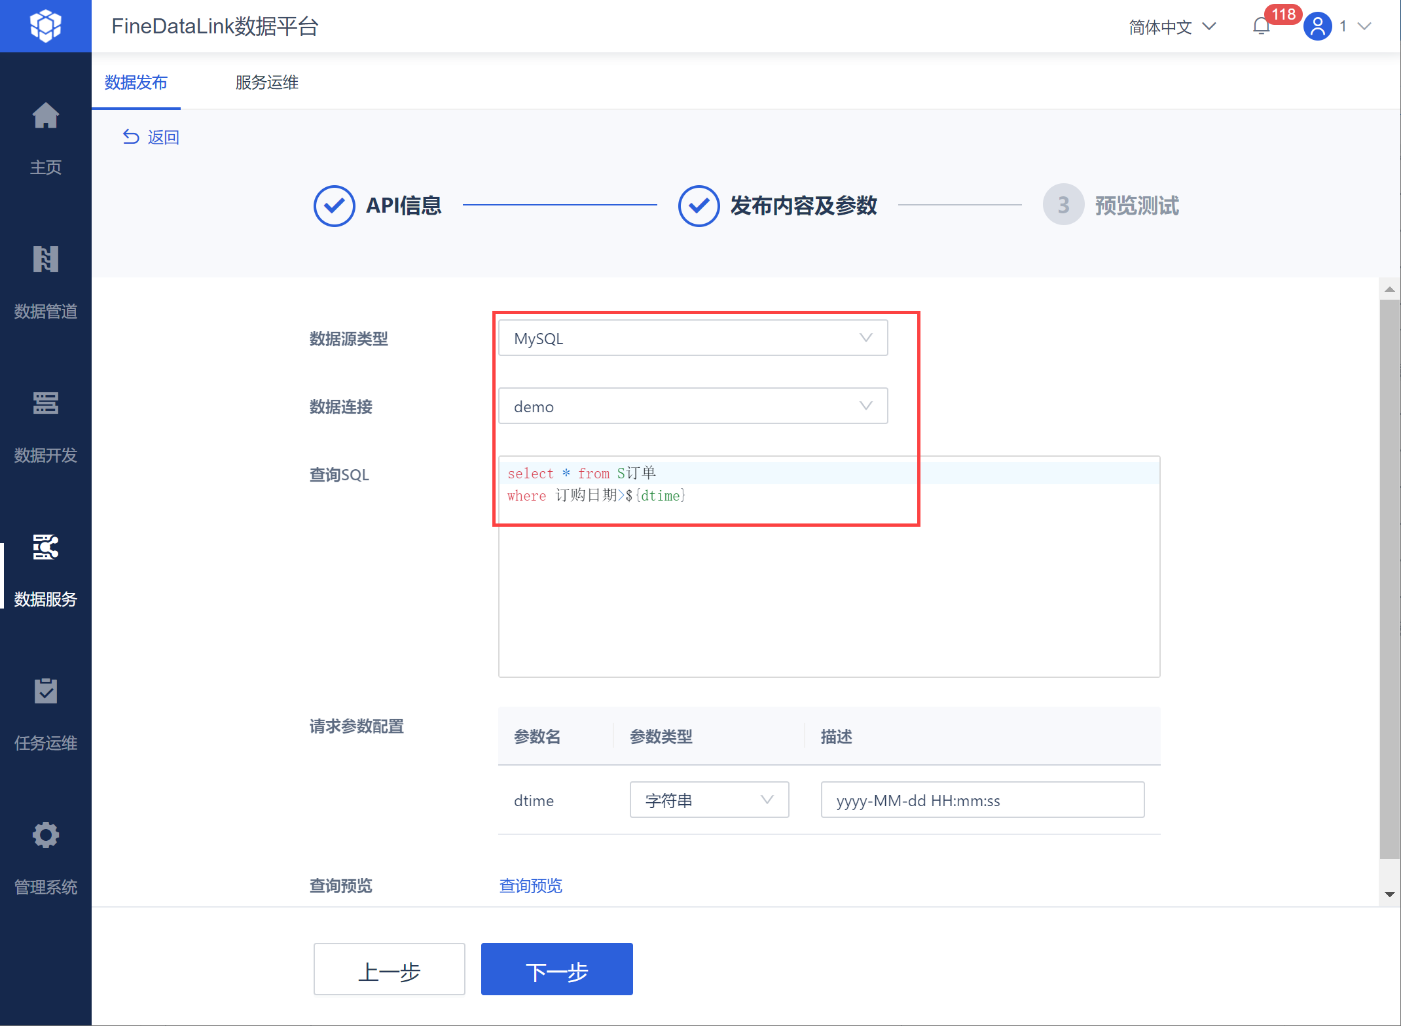Click the dtime description input field
Viewport: 1401px width, 1026px height.
click(982, 800)
